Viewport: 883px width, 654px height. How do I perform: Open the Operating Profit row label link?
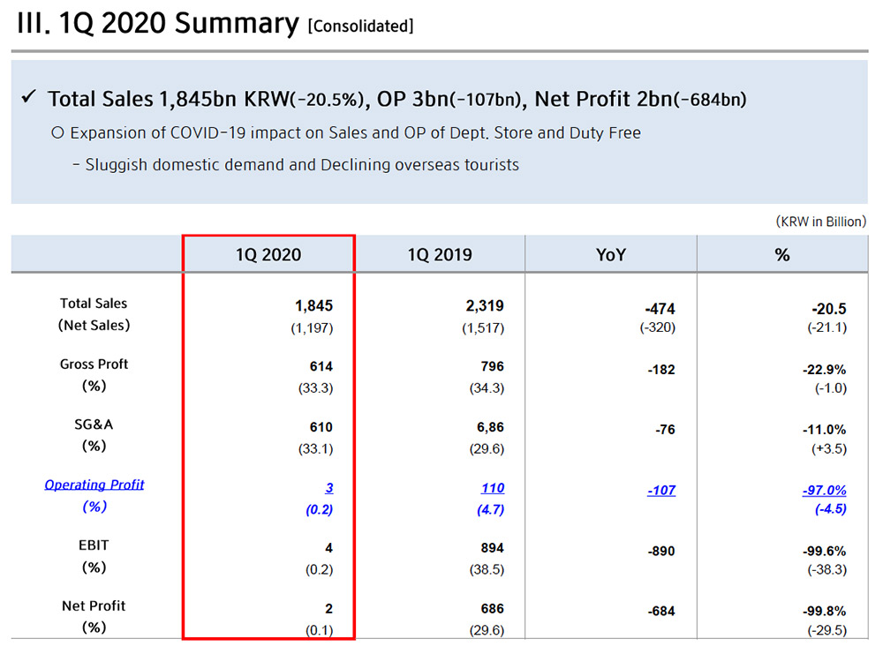coord(94,485)
